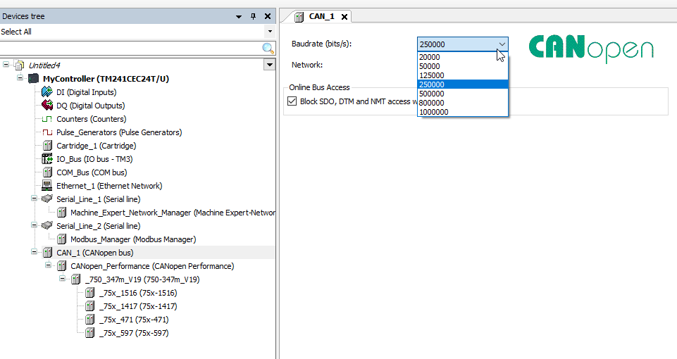This screenshot has height=359, width=677.
Task: Select _75x_597 (75x-597) tree item
Action: (134, 333)
